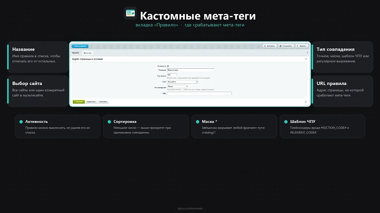The image size is (380, 213).
Task: Click the Маска * card with teal dot
Action: [x=234, y=126]
